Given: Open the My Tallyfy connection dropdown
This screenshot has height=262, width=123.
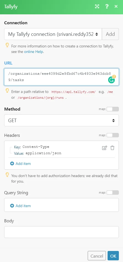Looking at the screenshot, I should [53, 34].
